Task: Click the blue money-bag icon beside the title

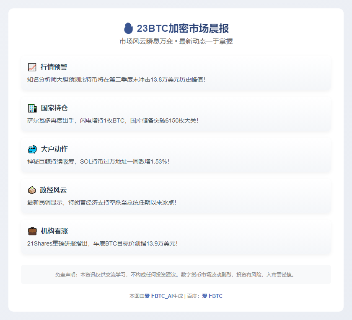Action: pyautogui.click(x=128, y=28)
